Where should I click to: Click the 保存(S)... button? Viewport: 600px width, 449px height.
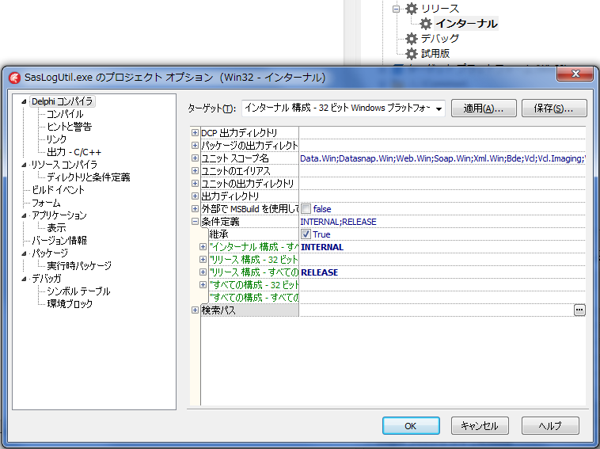pos(554,108)
